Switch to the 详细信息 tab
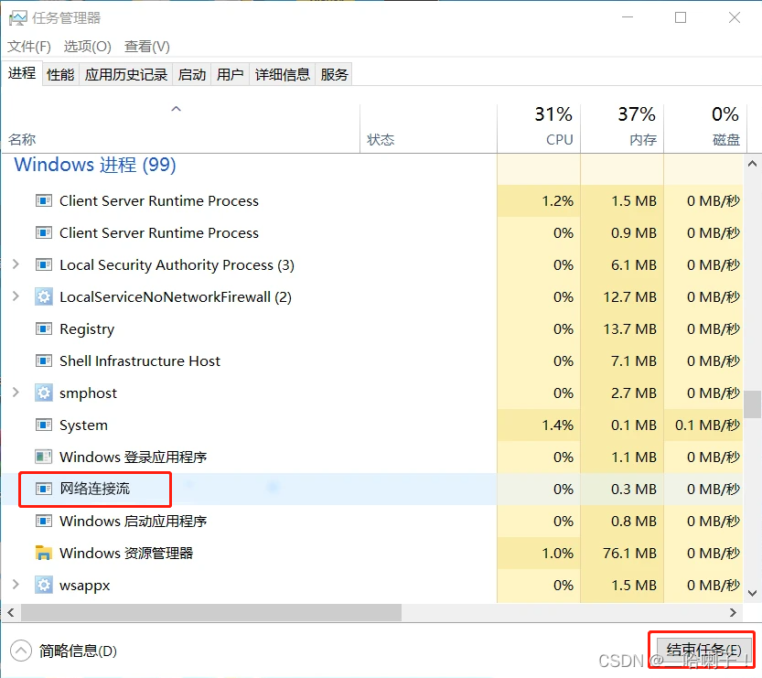The width and height of the screenshot is (762, 678). tap(283, 74)
